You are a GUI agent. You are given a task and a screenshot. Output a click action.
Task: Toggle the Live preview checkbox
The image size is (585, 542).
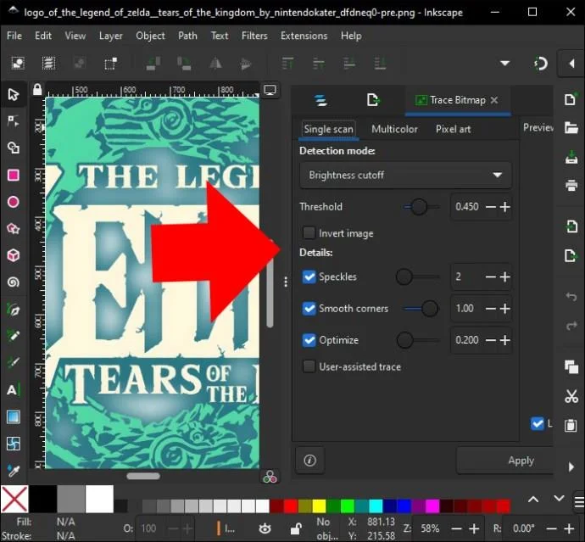[x=538, y=423]
